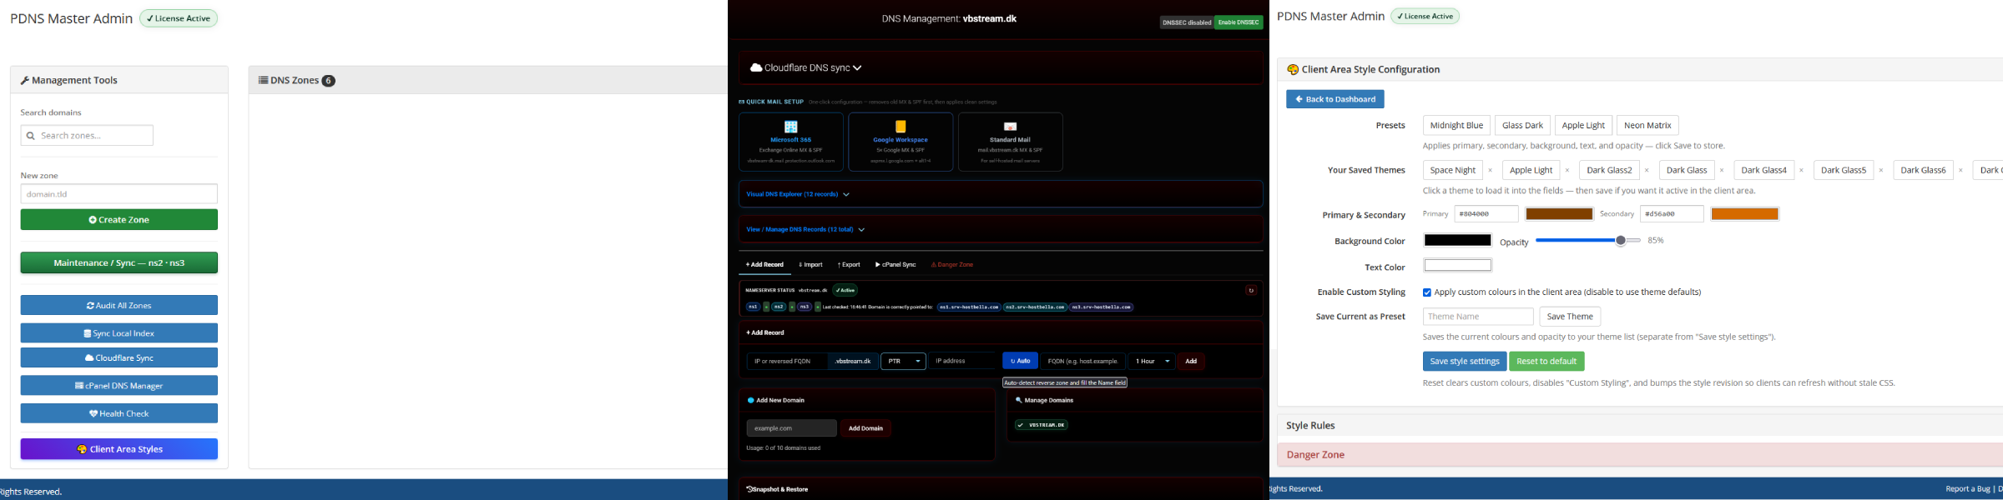
Task: Click the Audit All Zones button
Action: click(x=119, y=306)
